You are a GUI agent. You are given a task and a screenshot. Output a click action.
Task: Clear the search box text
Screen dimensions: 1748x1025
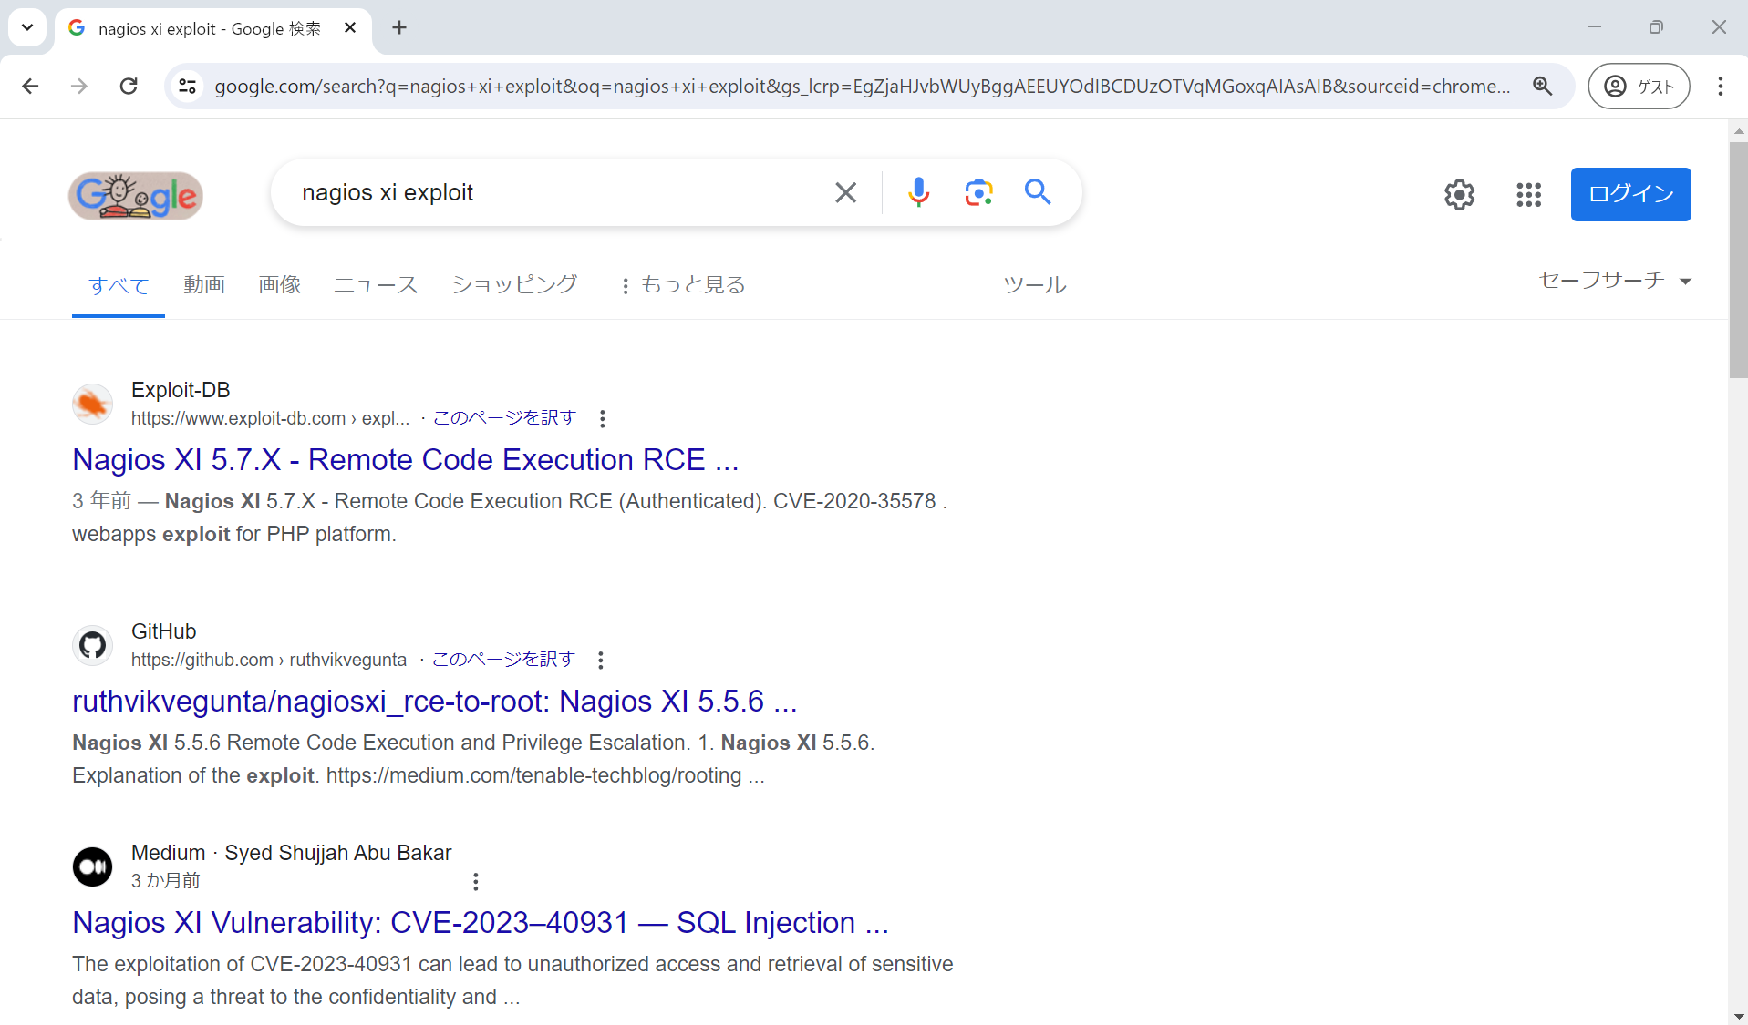coord(845,192)
